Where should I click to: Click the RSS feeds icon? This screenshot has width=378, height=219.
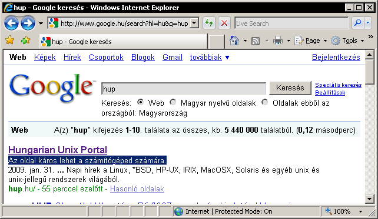tap(256, 41)
